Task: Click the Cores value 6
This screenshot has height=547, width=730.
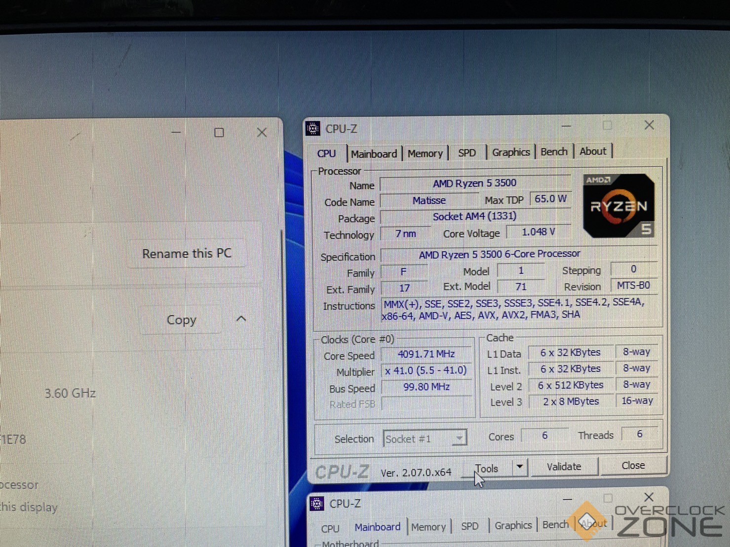Action: click(544, 436)
